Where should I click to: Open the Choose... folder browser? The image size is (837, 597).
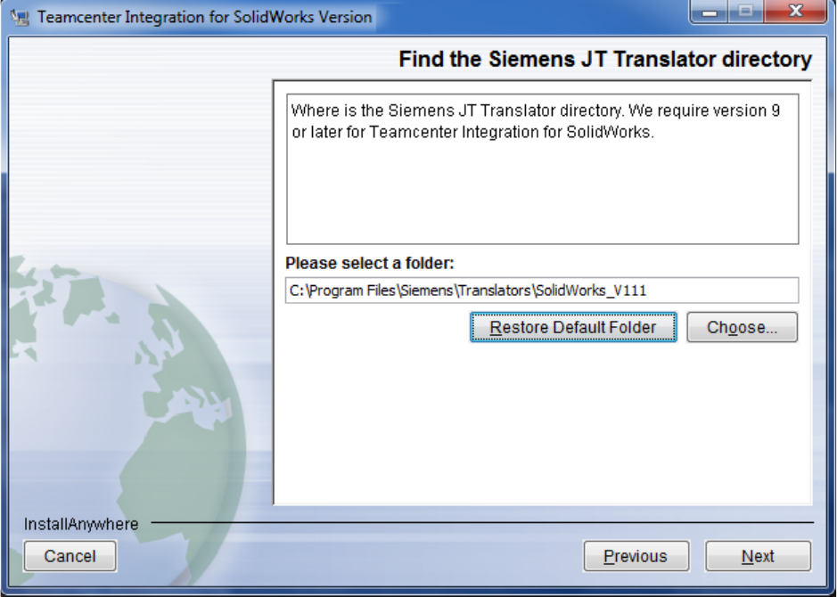pos(742,327)
